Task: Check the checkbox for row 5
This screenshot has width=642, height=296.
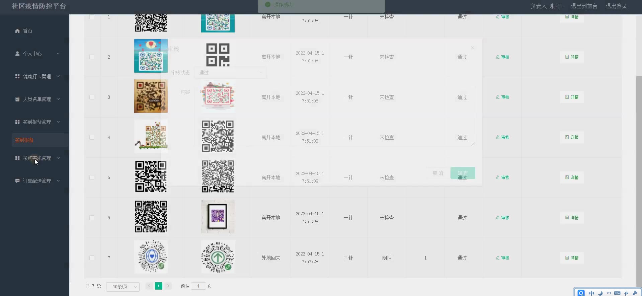Action: [x=92, y=177]
